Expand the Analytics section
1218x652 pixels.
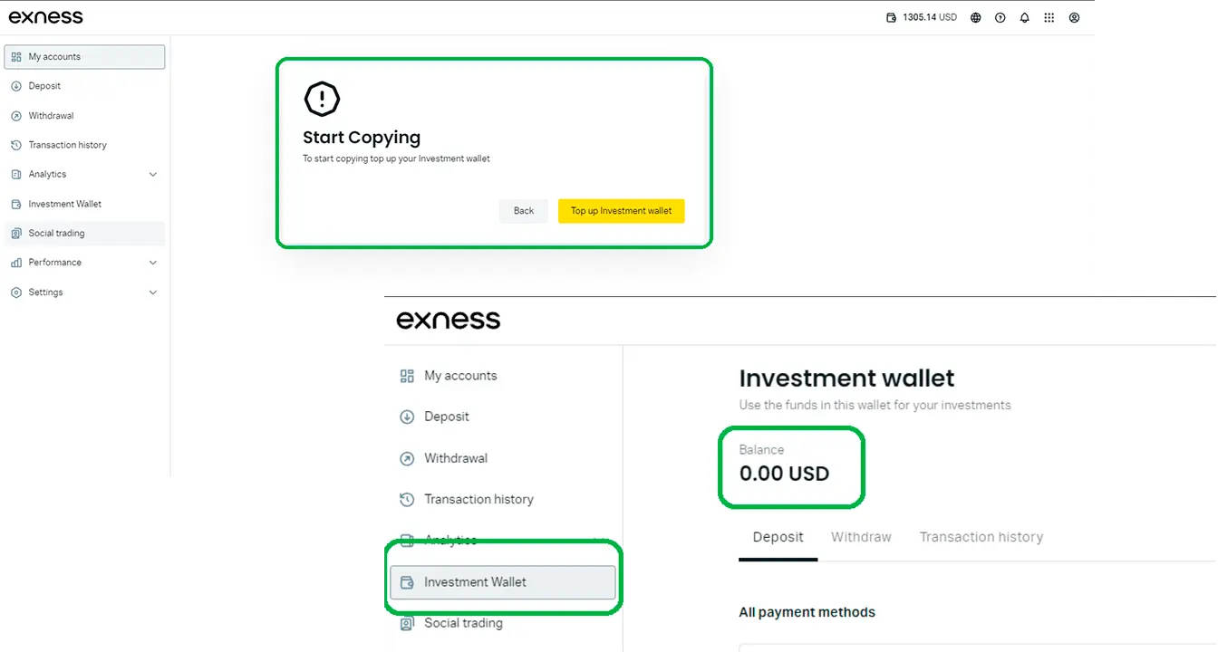(152, 174)
